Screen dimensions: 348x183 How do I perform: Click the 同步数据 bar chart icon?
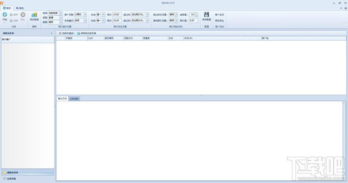point(34,15)
